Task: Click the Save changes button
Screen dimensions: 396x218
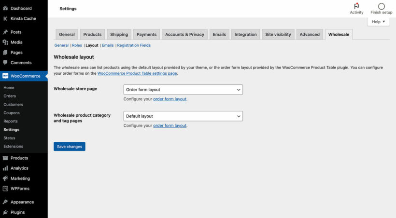Action: [70, 147]
